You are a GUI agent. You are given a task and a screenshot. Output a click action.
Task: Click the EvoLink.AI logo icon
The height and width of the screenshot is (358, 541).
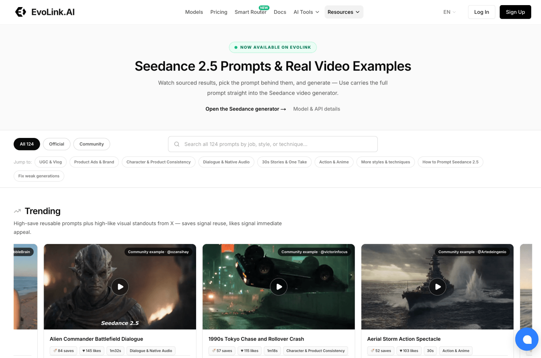20,12
